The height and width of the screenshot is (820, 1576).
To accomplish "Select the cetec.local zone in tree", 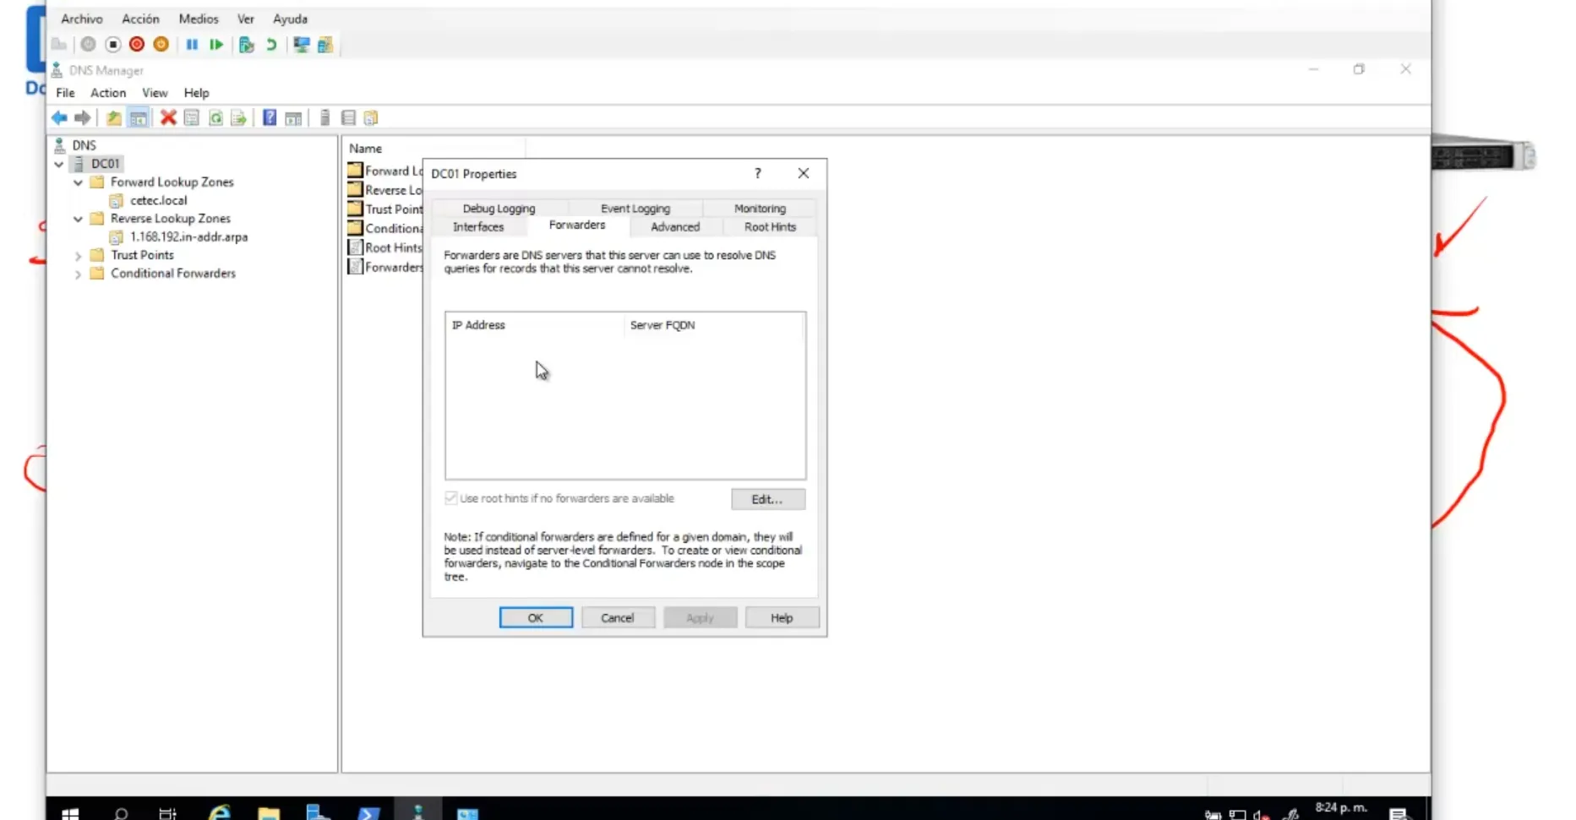I will point(158,201).
